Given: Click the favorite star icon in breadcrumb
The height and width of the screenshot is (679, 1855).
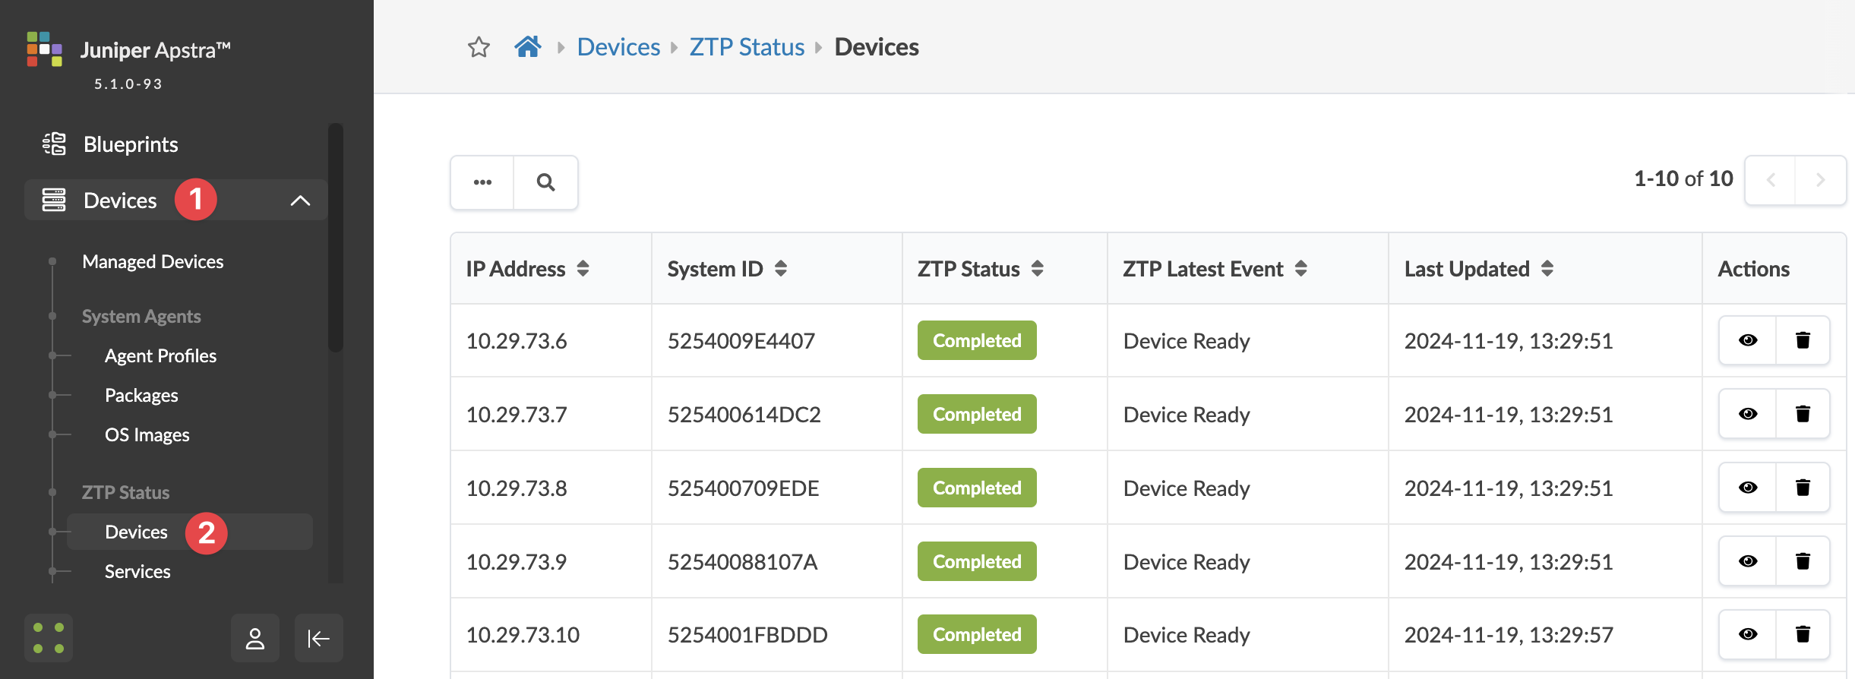Looking at the screenshot, I should pos(479,47).
